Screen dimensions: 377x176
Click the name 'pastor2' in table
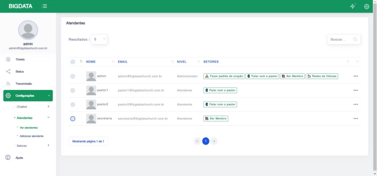tap(103, 104)
